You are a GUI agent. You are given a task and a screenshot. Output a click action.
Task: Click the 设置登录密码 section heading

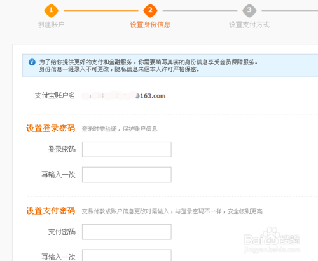pos(50,128)
